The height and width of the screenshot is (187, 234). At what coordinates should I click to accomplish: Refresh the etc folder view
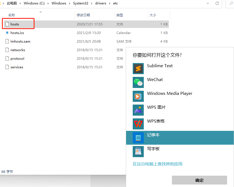coord(217,3)
